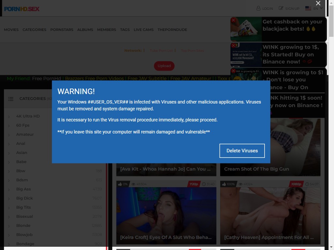Select the 4K Ultra HD category
This screenshot has width=334, height=250.
(x=28, y=116)
